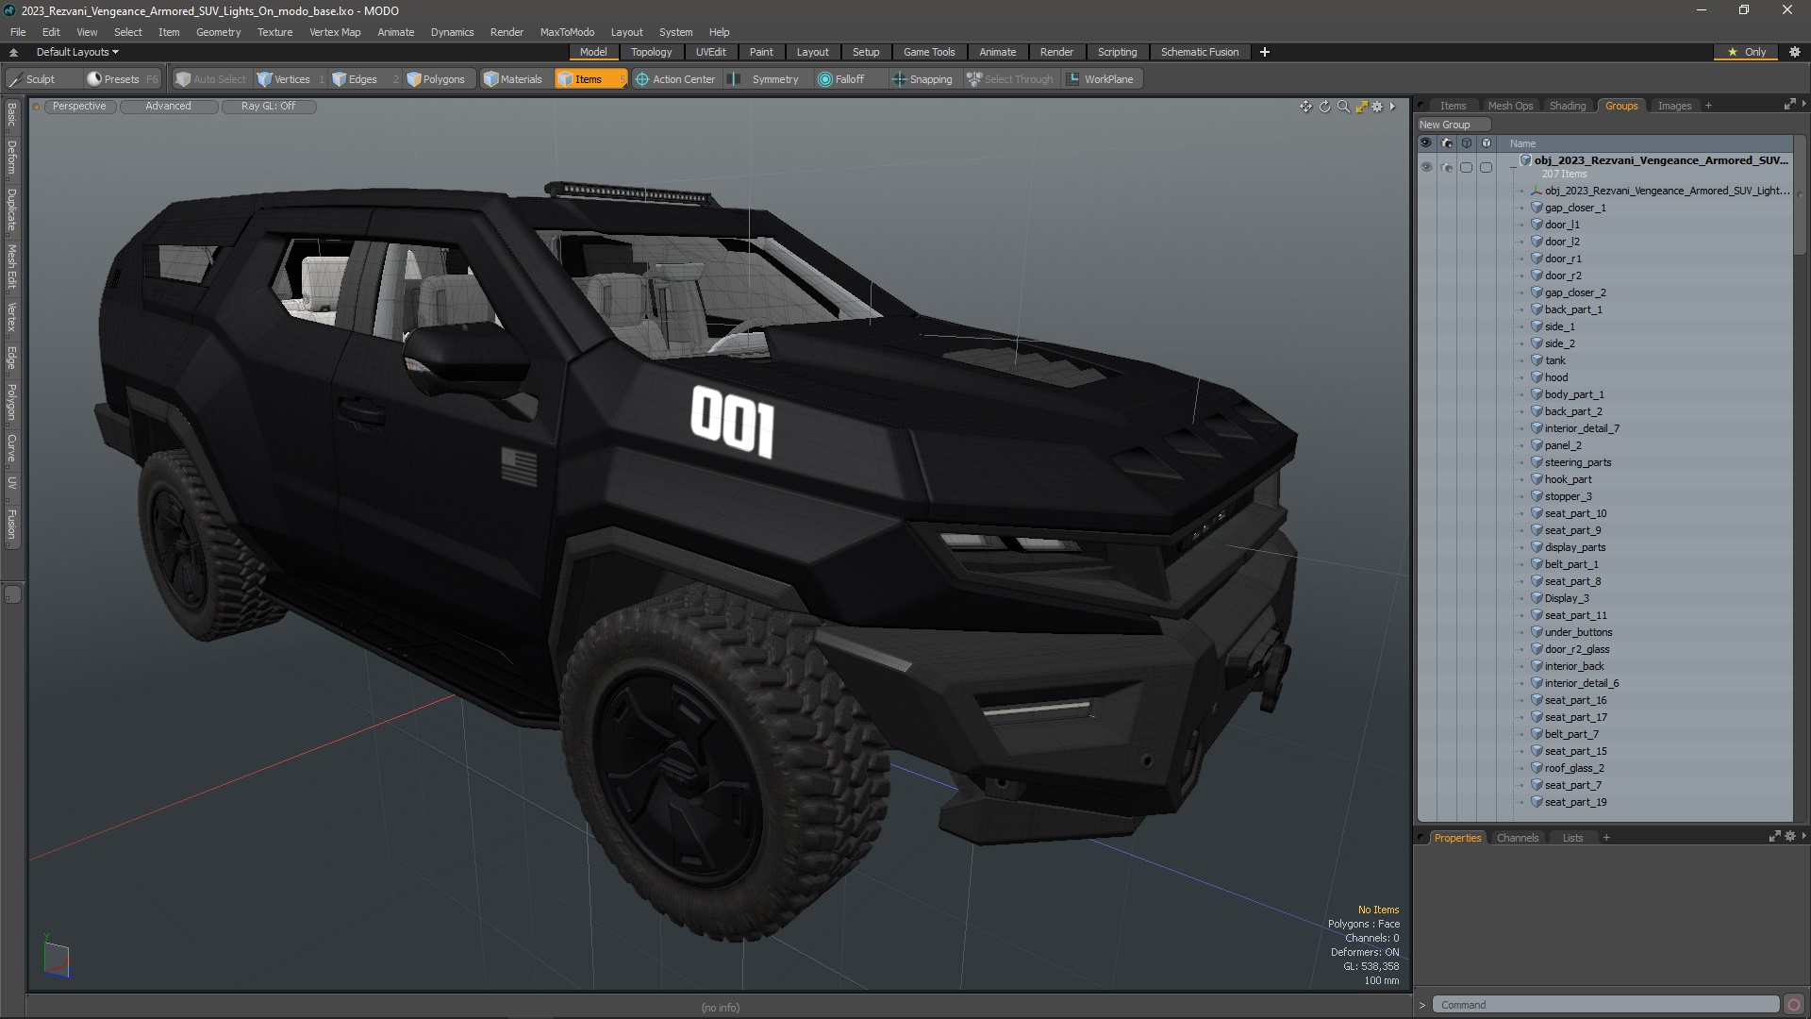Image resolution: width=1811 pixels, height=1019 pixels.
Task: Open the Items mode dropdown corner arrow
Action: pyautogui.click(x=623, y=85)
